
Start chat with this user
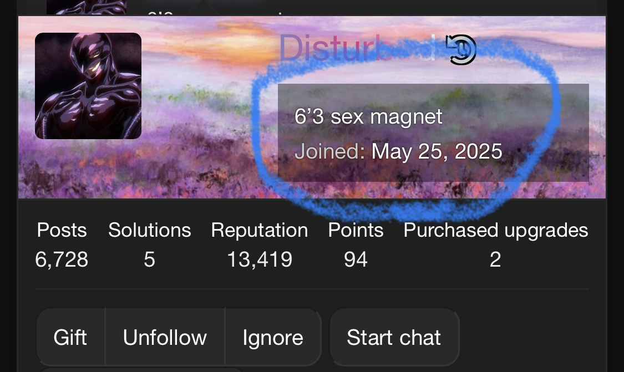tap(394, 338)
